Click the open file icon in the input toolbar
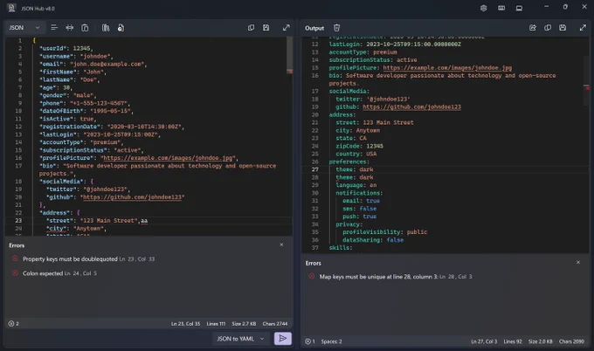This screenshot has height=351, width=594. point(121,28)
